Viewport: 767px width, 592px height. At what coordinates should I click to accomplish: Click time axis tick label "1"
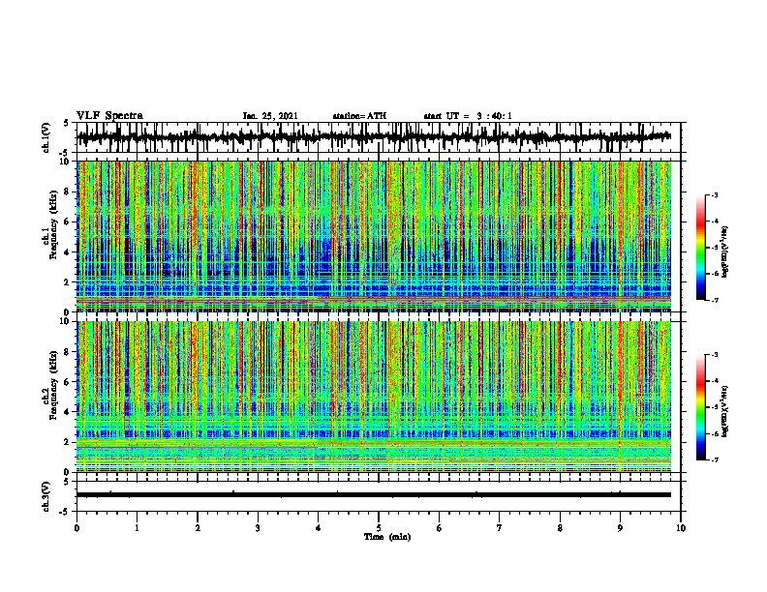(137, 528)
